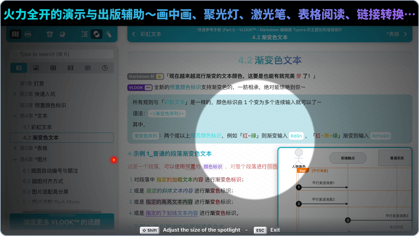419x236 pixels.
Task: Open the 预置颜色标识 link in first paragraph
Action: (x=185, y=88)
